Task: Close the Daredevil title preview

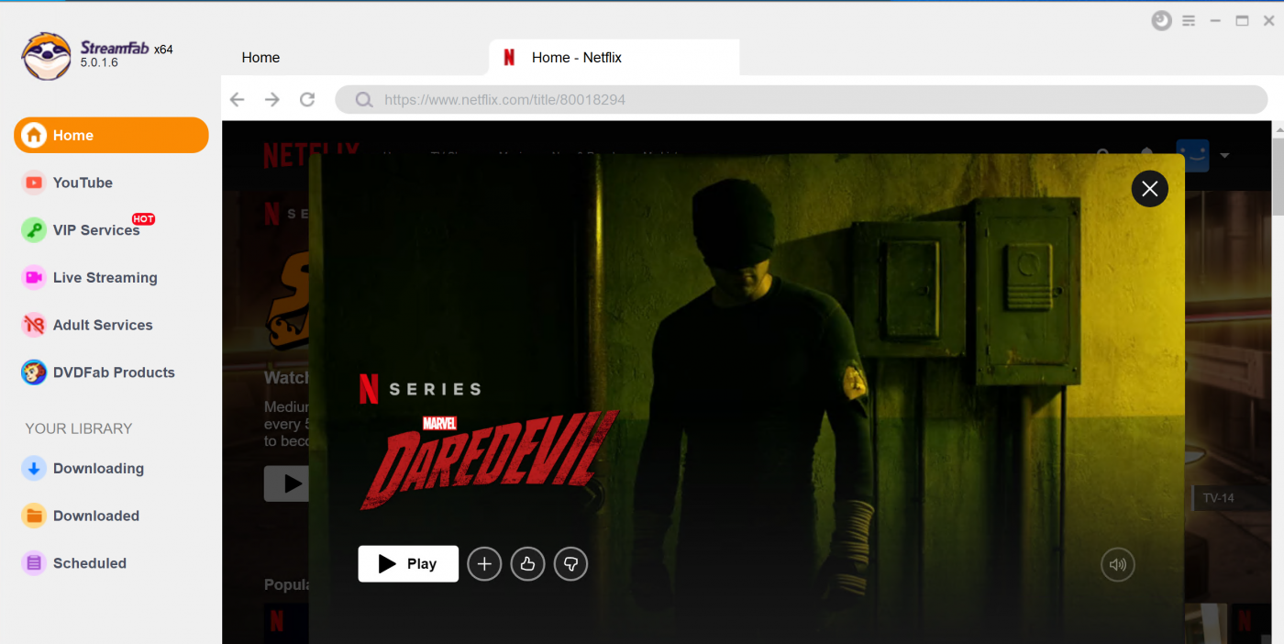Action: click(x=1150, y=189)
